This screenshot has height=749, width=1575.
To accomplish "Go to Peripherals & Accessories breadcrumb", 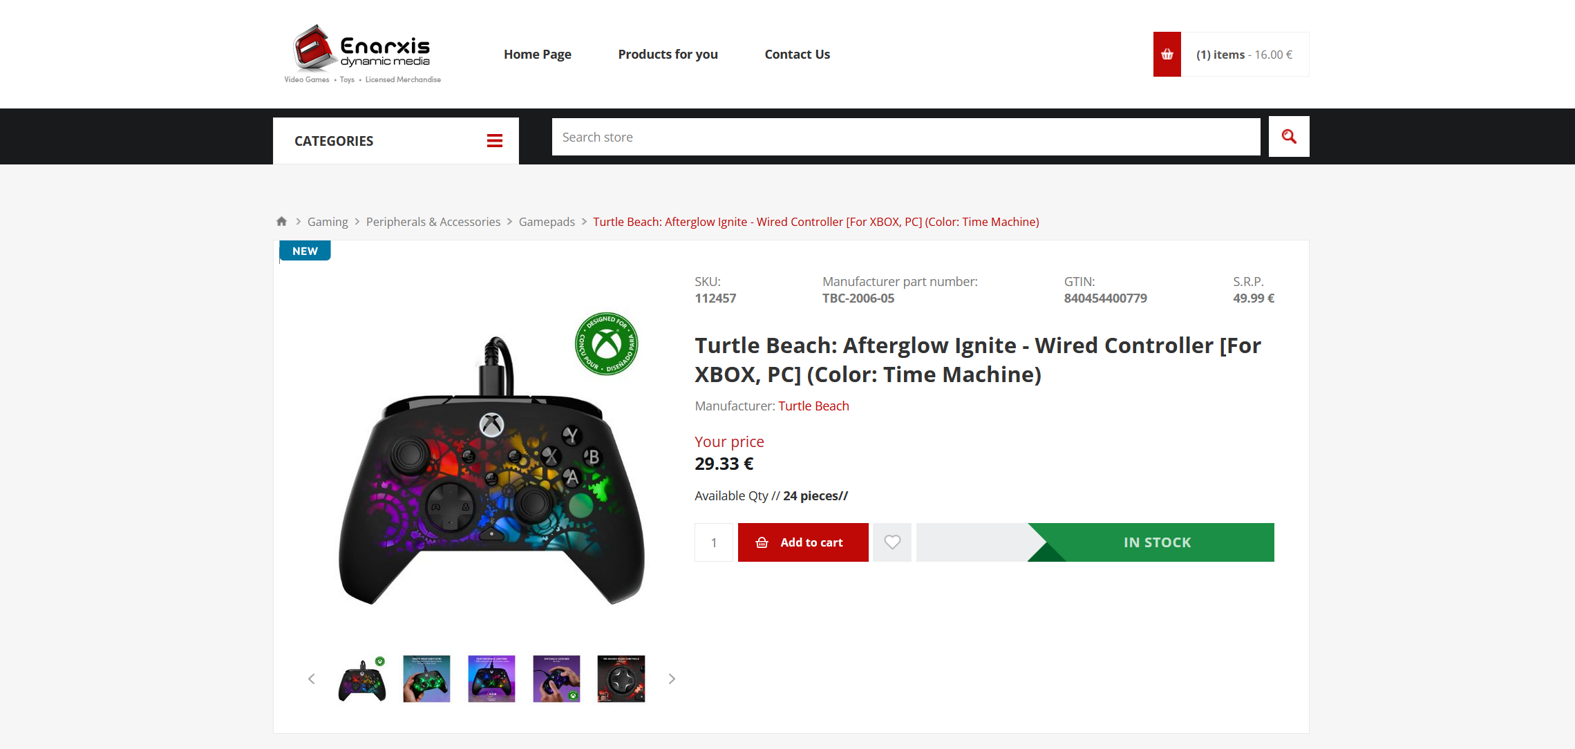I will coord(433,222).
